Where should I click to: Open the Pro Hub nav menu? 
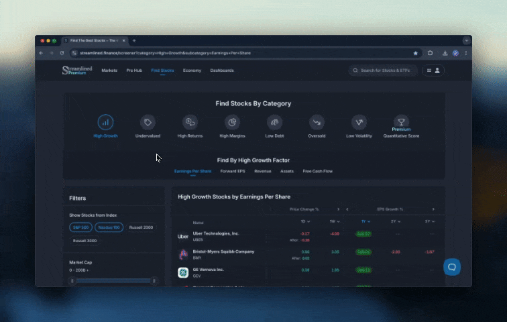point(134,70)
